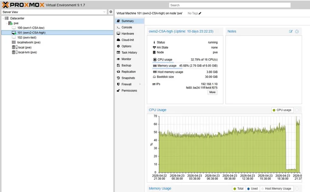The width and height of the screenshot is (310, 192).
Task: Select local-lvm (pve) storage
Action: (x=27, y=52)
